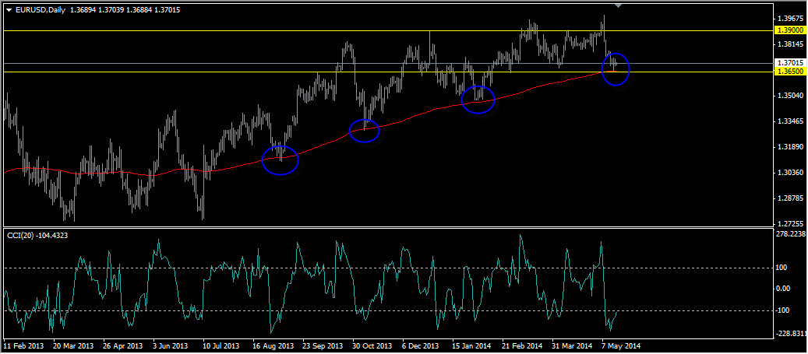Click the 1.28785 price axis value
Viewport: 808px width, 354px height.
click(791, 198)
